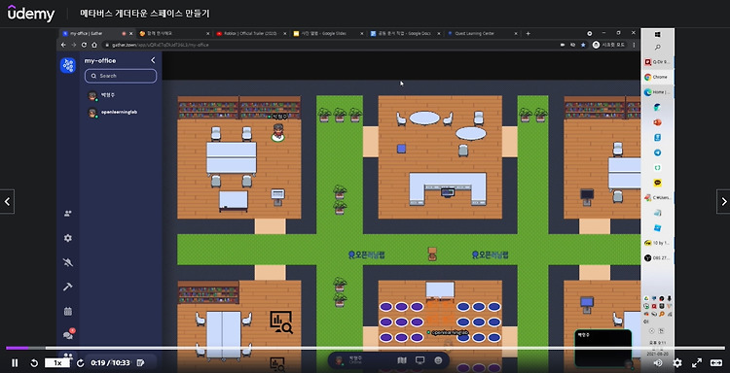Image resolution: width=730 pixels, height=373 pixels.
Task: Reload the gather.town page
Action: (x=84, y=45)
